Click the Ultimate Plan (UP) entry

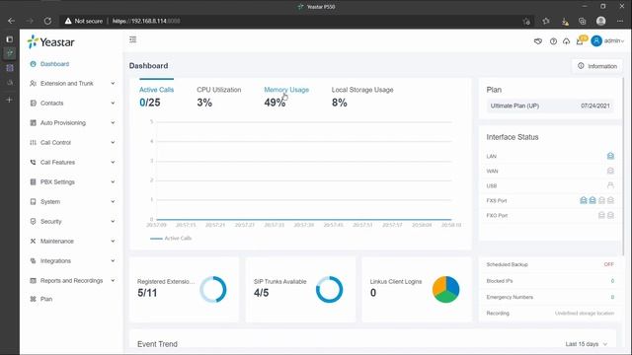[x=550, y=106]
